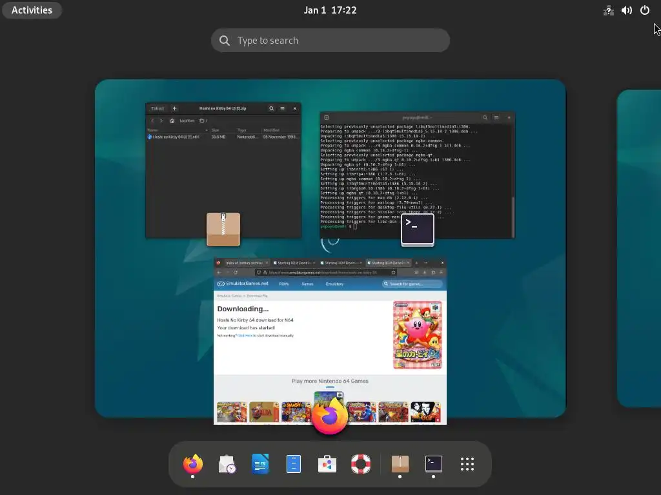
Task: Click the home icon in Archive Manager location bar
Action: pyautogui.click(x=172, y=121)
